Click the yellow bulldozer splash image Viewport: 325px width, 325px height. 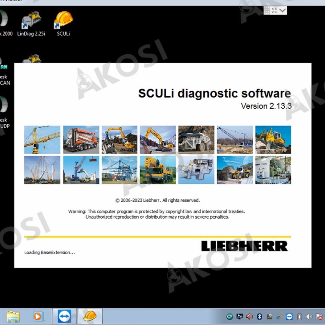[x=273, y=140]
